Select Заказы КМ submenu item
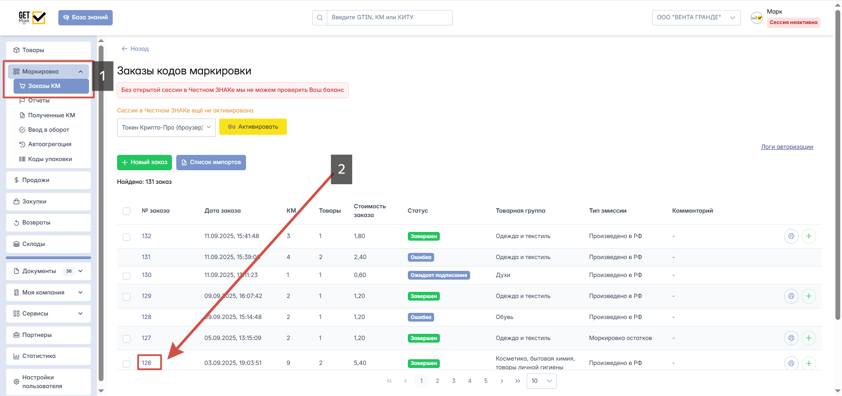 [51, 86]
